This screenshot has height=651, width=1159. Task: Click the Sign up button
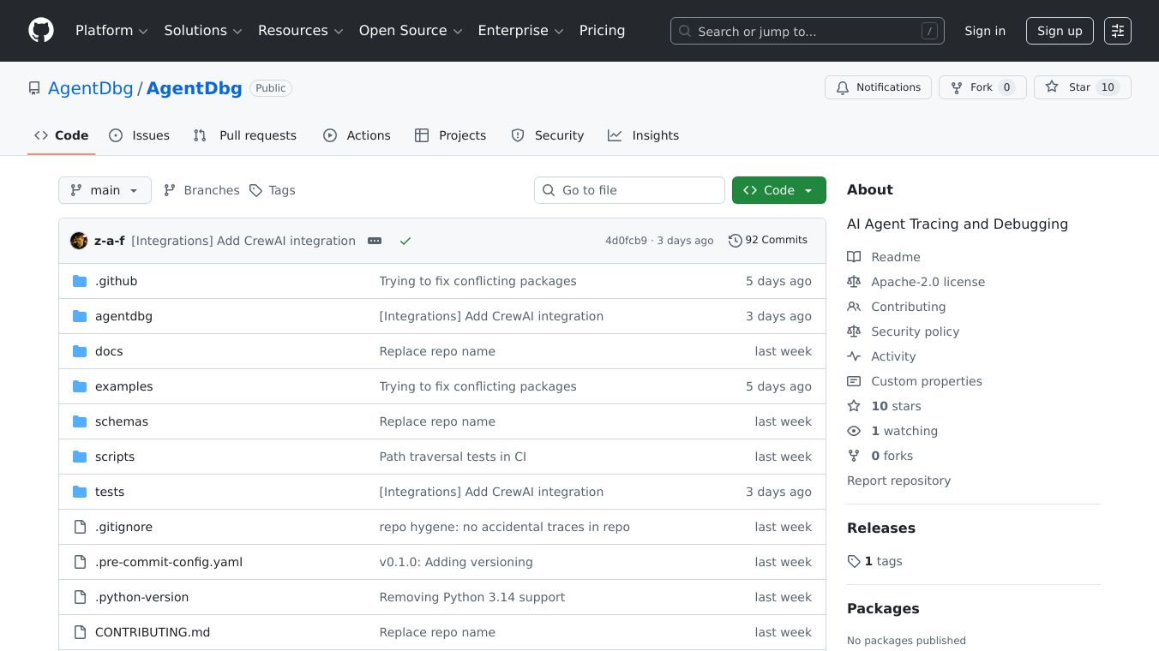(x=1060, y=31)
